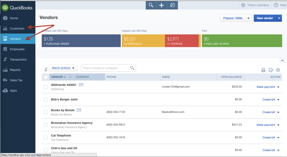Click the Transactions sidebar icon
The image size is (287, 157).
pos(5,59)
